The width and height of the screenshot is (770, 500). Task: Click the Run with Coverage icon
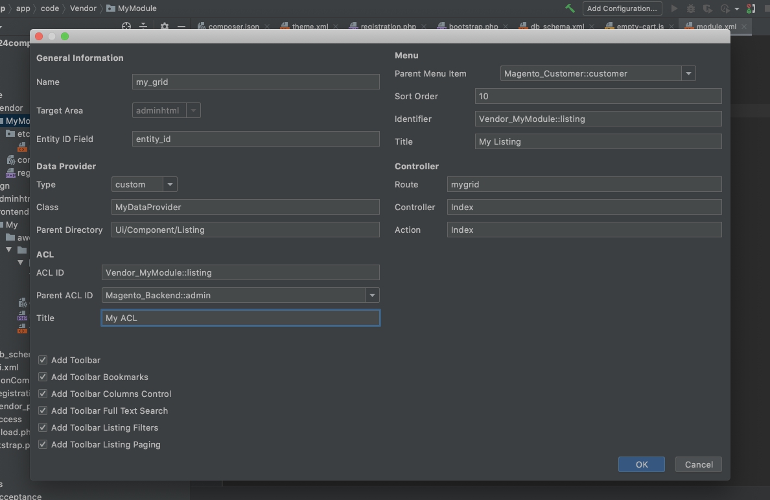pyautogui.click(x=707, y=8)
